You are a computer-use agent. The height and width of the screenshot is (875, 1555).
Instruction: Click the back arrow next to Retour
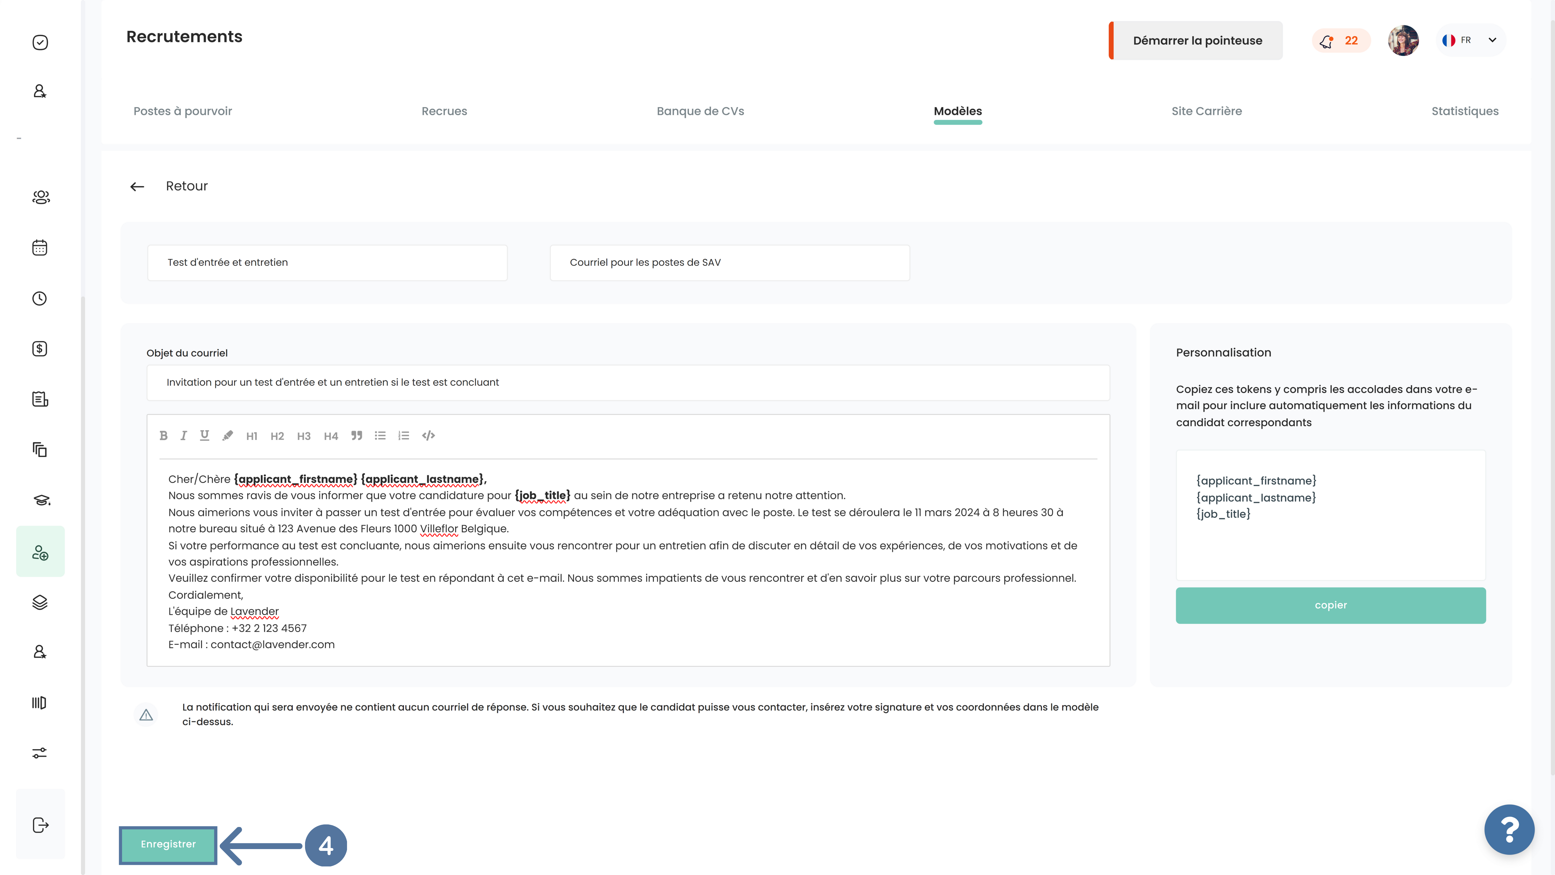click(137, 187)
